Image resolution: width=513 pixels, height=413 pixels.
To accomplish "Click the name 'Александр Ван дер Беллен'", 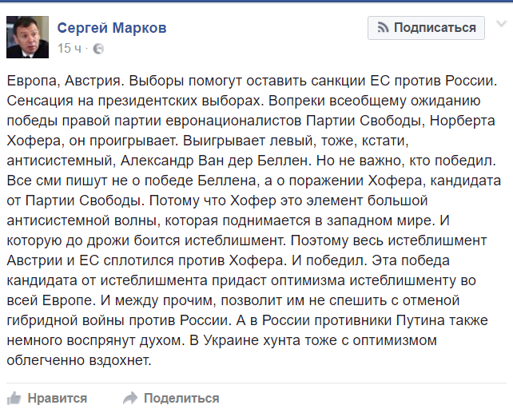I will coord(215,161).
